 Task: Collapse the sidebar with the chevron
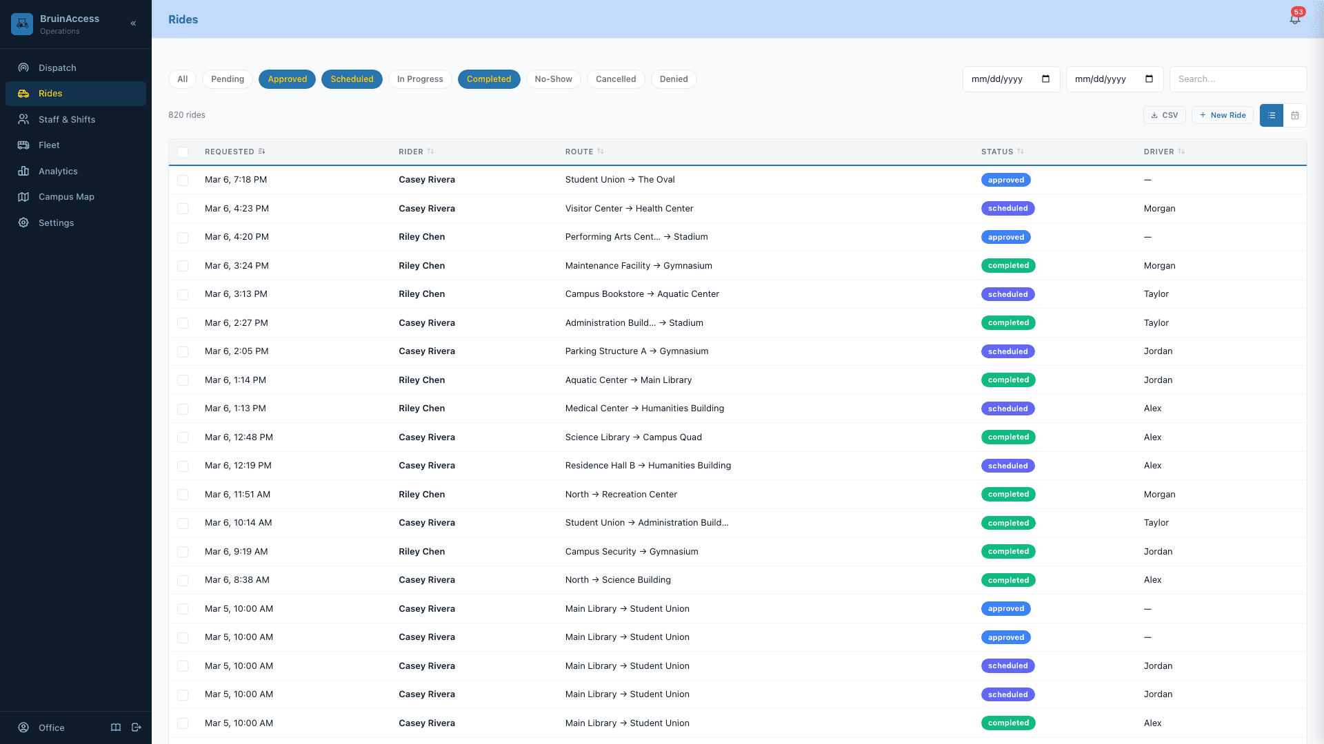click(x=133, y=23)
